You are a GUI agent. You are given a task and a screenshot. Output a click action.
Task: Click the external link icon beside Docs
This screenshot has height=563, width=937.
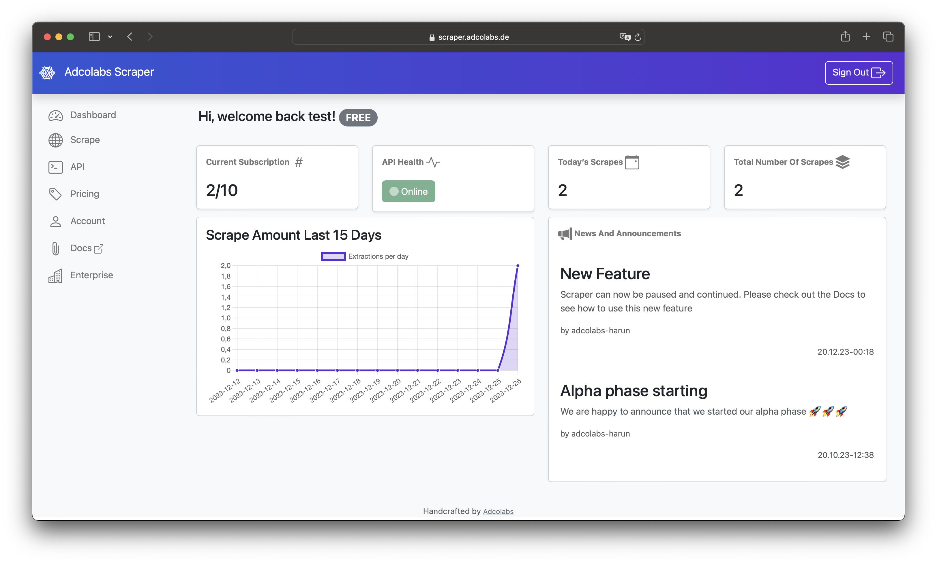click(x=98, y=248)
